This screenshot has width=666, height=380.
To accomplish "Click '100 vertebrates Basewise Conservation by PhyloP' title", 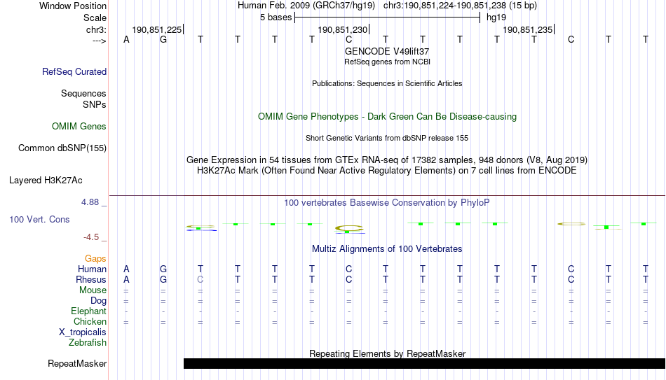I will (x=387, y=203).
